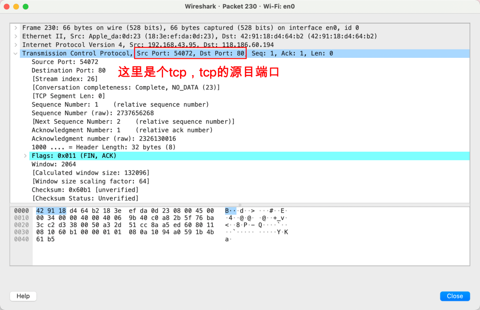Select Sequence Number (raw) 2737656268 line
480x310 pixels.
tap(93, 113)
